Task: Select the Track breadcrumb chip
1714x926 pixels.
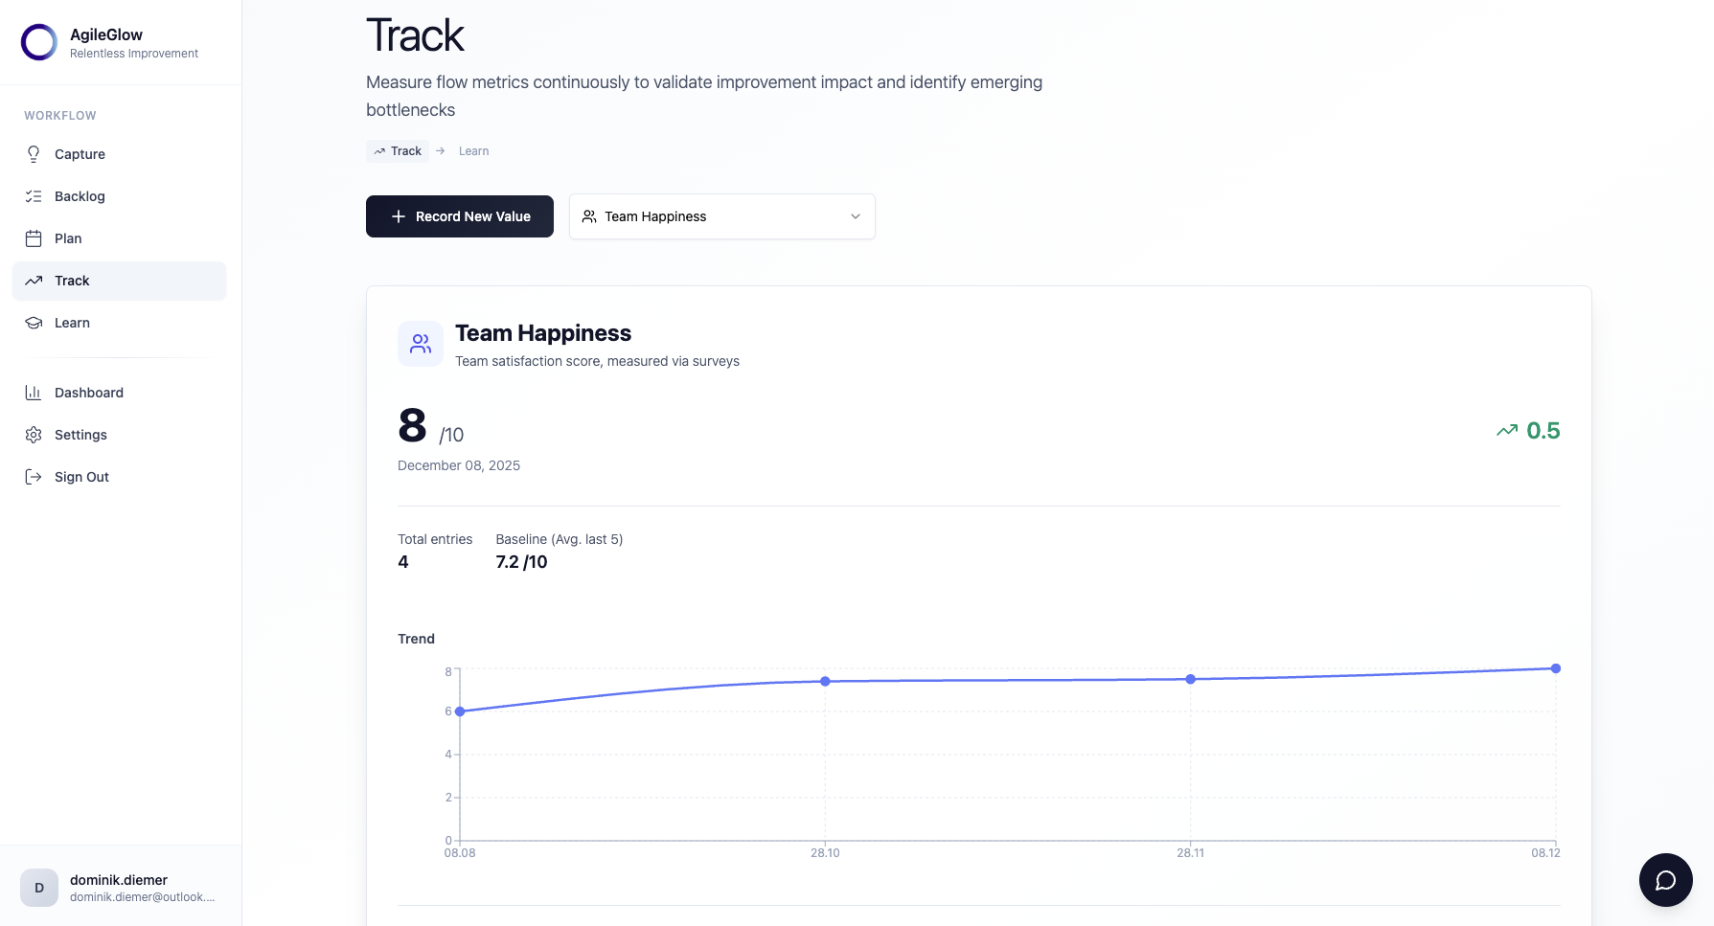Action: 398,151
